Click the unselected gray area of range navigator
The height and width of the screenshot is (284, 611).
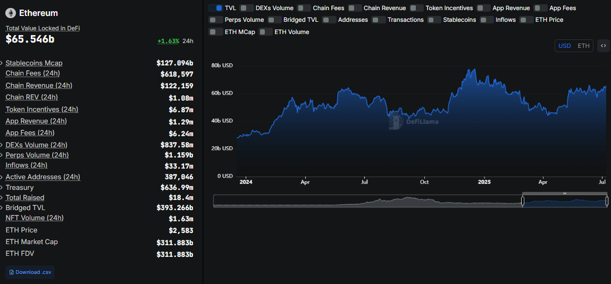pyautogui.click(x=368, y=201)
